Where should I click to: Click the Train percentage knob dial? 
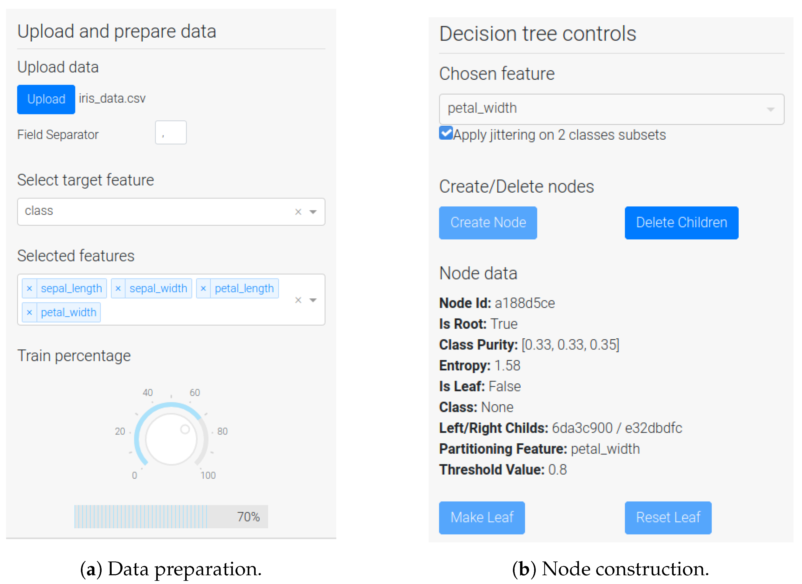171,439
